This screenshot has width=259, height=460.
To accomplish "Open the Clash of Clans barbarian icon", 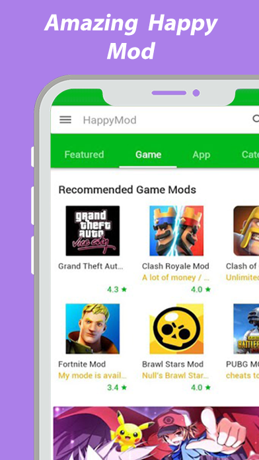I will coord(246,231).
